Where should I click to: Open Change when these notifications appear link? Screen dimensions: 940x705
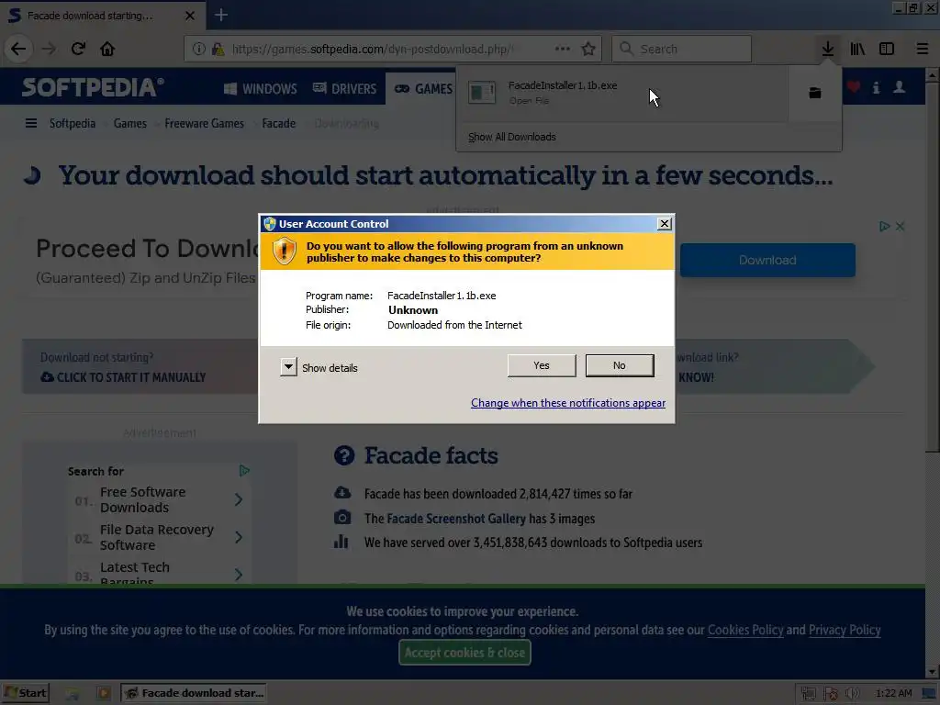(567, 403)
